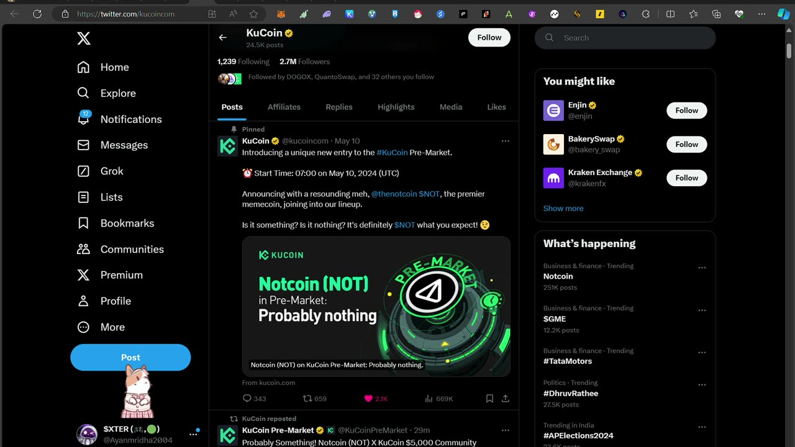Click the Search input field
This screenshot has width=795, height=447.
pyautogui.click(x=625, y=38)
